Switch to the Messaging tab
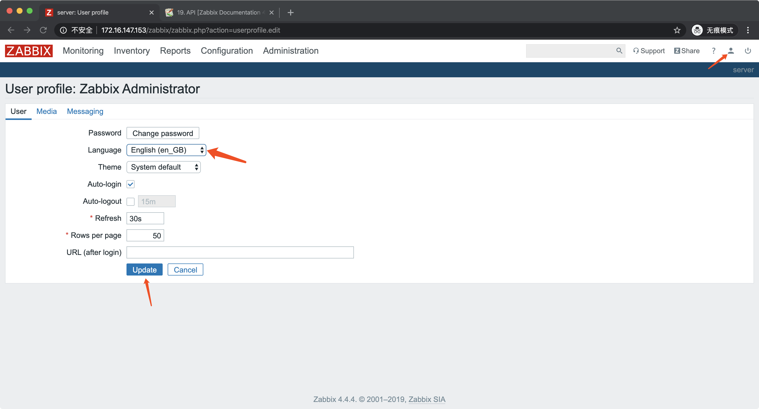This screenshot has width=759, height=409. point(85,111)
